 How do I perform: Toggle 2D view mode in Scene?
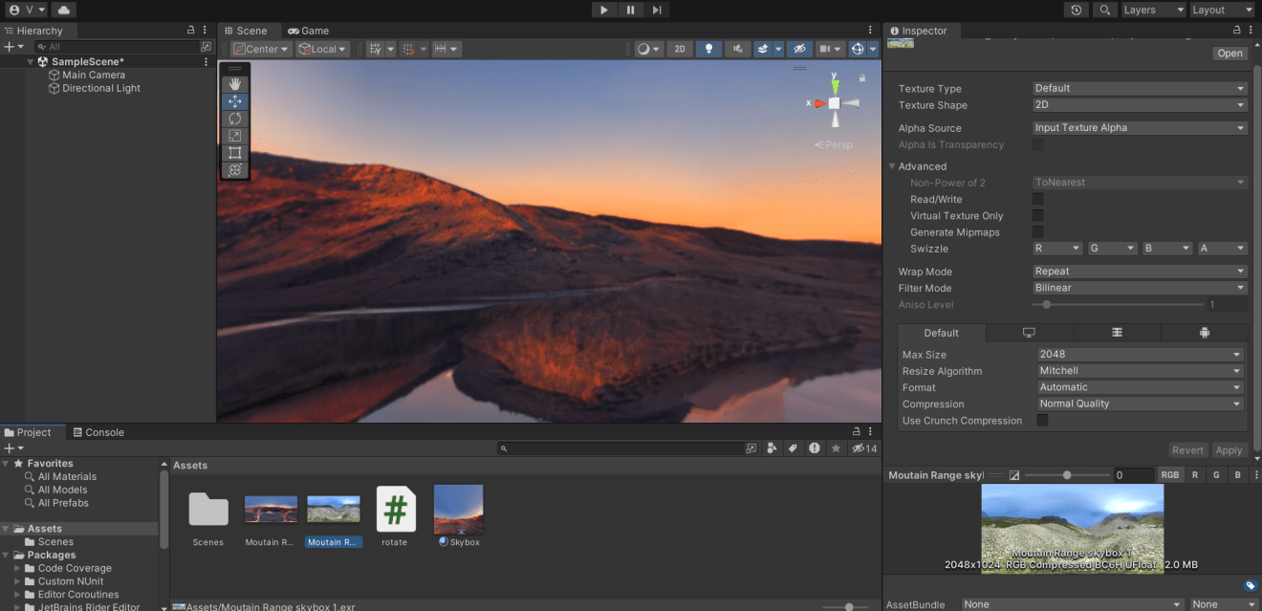tap(679, 49)
